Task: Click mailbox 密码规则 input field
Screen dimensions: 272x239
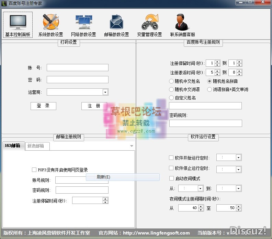Action: pyautogui.click(x=82, y=190)
